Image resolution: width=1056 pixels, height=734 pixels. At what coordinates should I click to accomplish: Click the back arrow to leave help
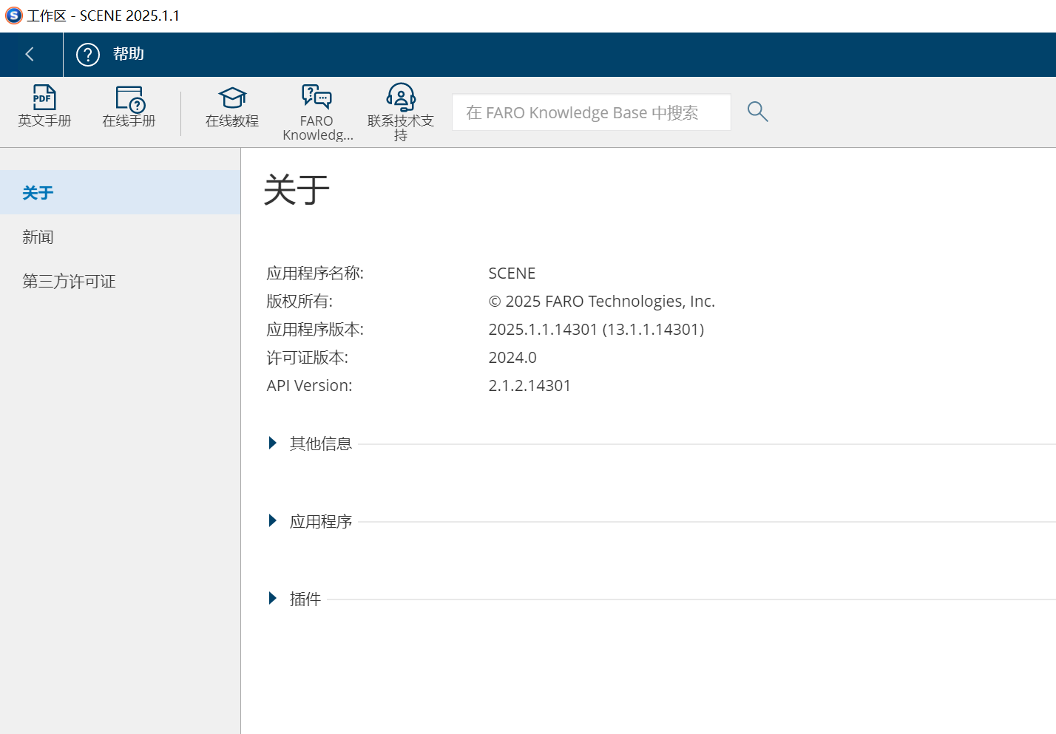coord(30,54)
